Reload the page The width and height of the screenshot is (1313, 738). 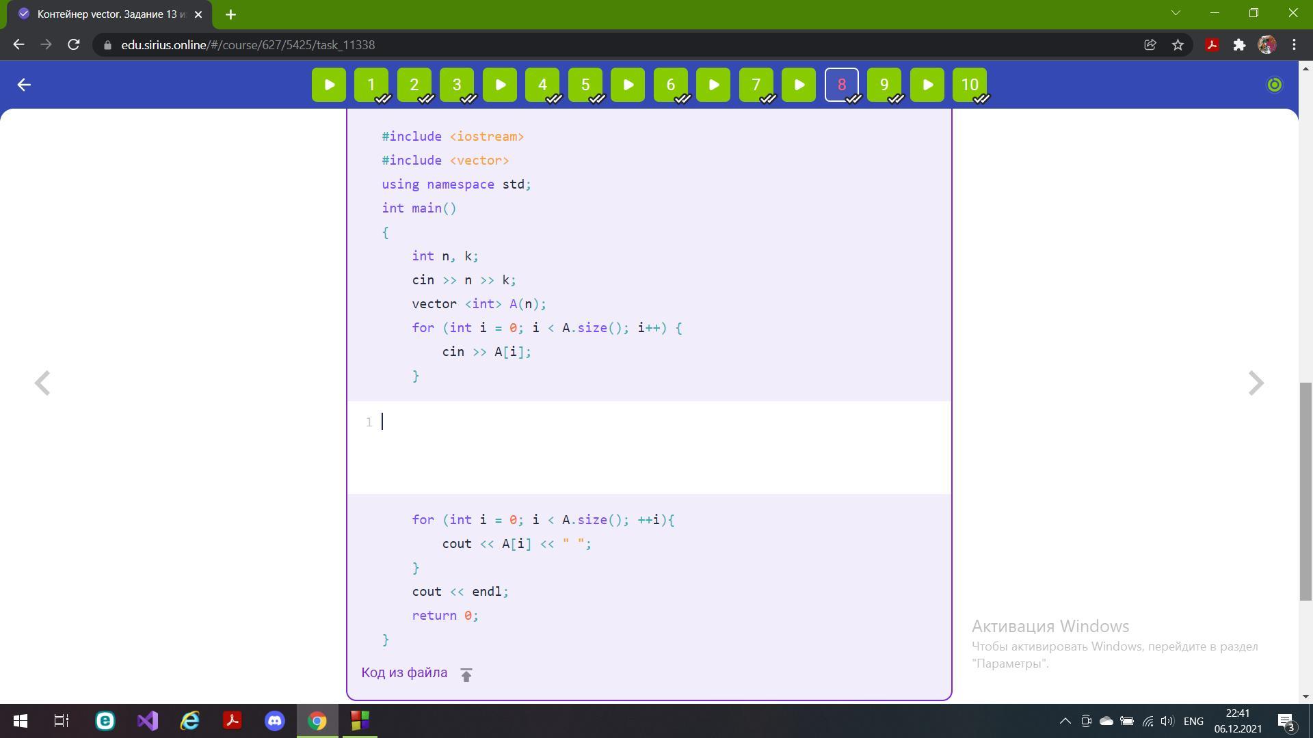pos(74,45)
